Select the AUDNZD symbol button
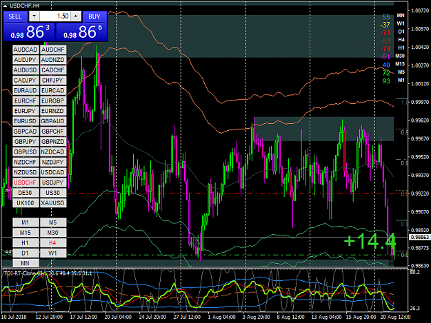431x323 pixels. (53, 60)
